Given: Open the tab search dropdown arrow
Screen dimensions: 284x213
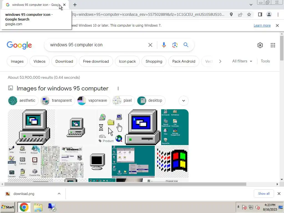Looking at the screenshot, I should tap(251, 5).
